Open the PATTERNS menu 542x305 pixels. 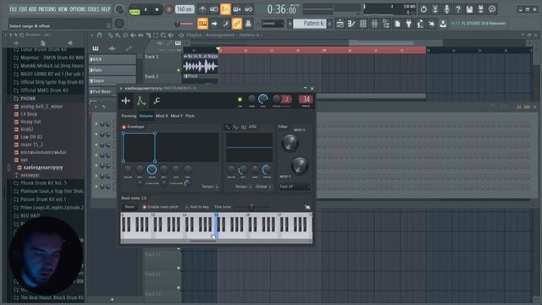coord(47,9)
